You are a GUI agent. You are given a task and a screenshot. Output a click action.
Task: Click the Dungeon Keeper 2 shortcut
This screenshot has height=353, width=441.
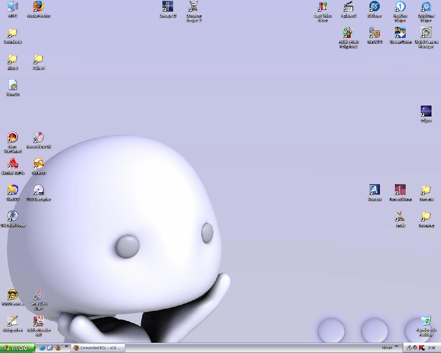tap(193, 7)
